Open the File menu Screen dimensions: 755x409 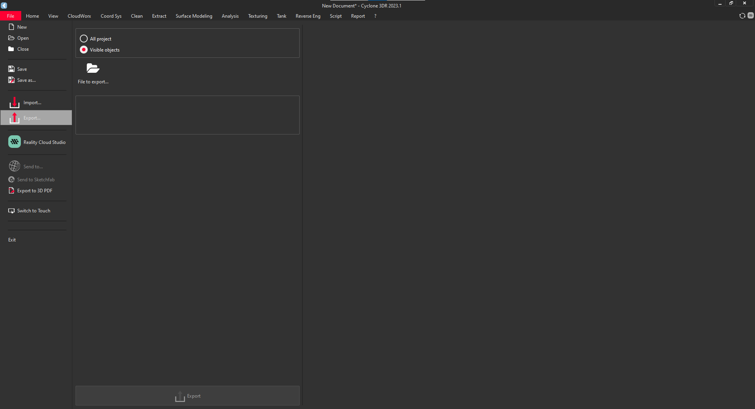11,16
